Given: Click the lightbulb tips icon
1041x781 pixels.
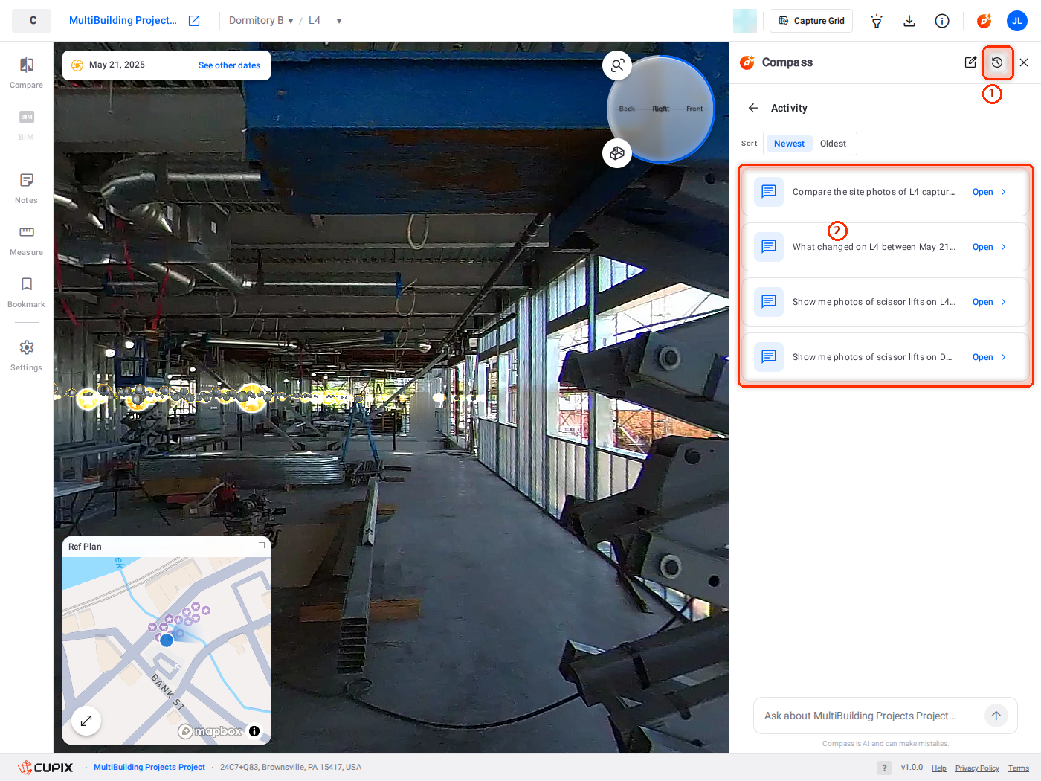Looking at the screenshot, I should [x=877, y=21].
